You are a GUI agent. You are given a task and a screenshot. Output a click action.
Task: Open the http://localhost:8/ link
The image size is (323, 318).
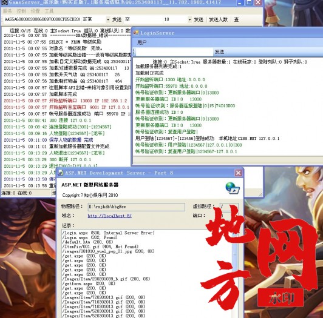click(109, 216)
